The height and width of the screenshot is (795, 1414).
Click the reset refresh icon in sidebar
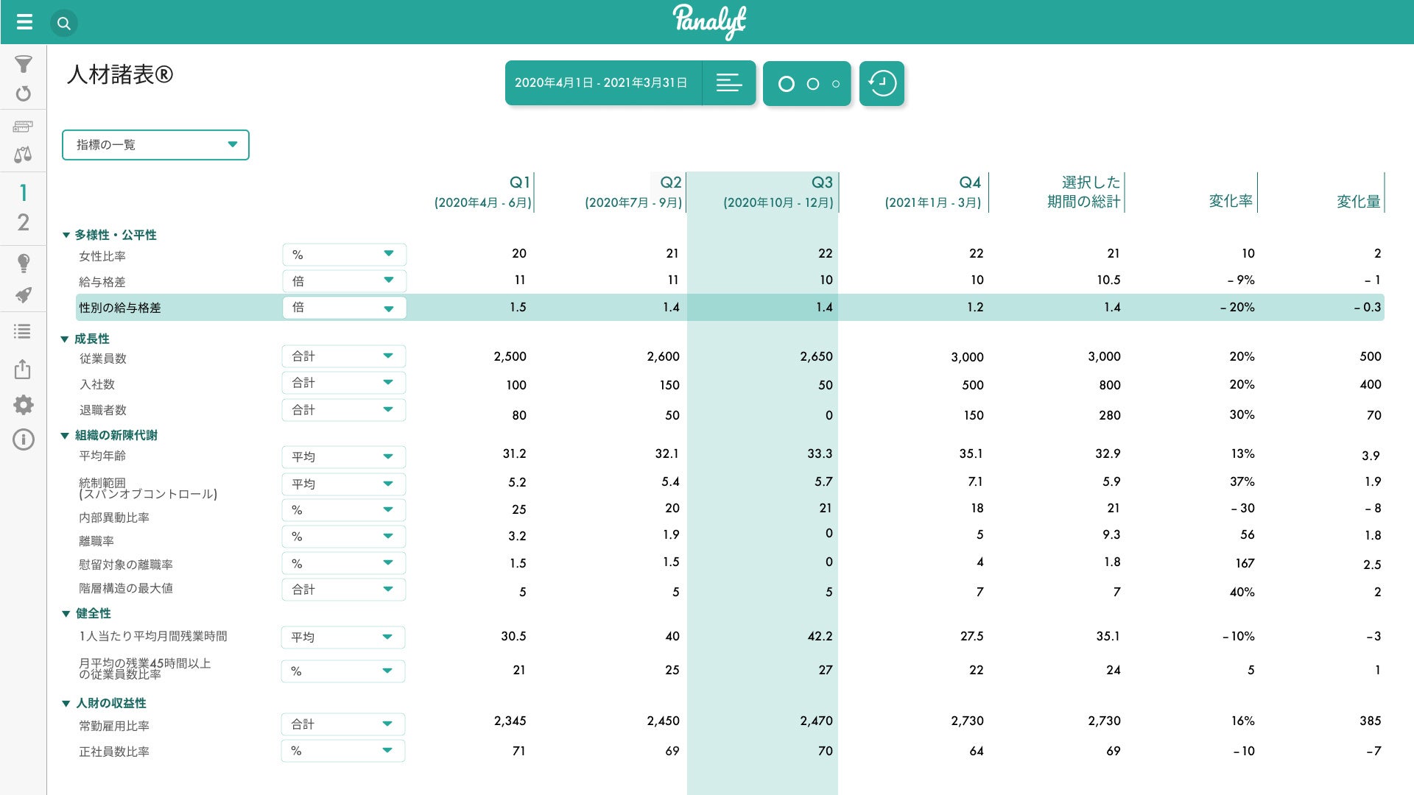pyautogui.click(x=24, y=93)
